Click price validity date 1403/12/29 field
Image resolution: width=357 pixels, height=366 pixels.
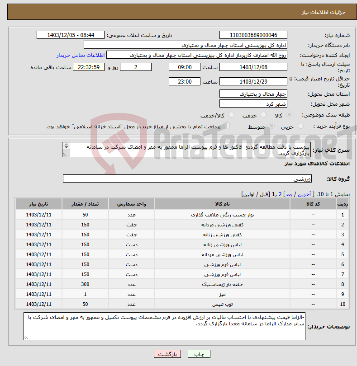(x=253, y=82)
